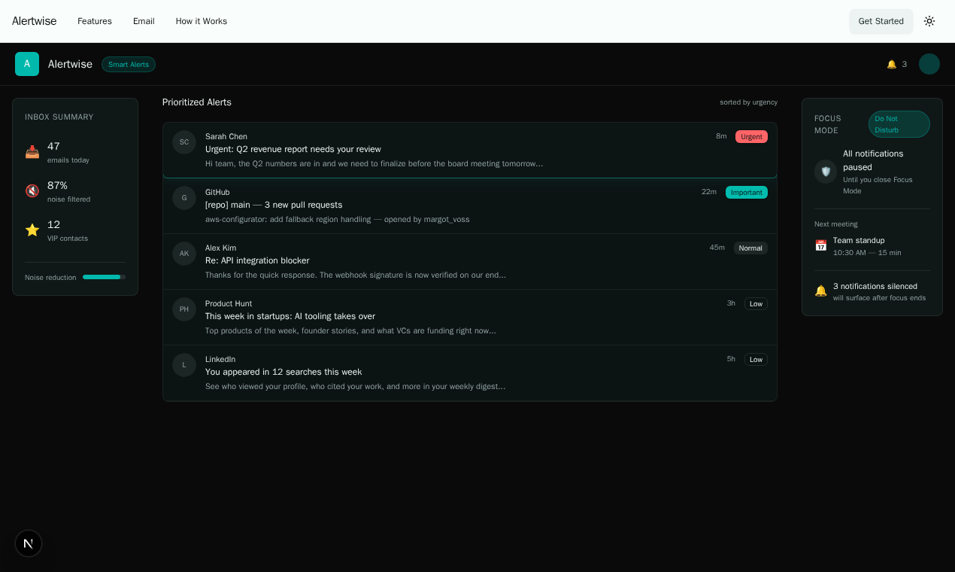Click the 'Thanks for the quick response' preview text
This screenshot has width=955, height=572.
356,275
